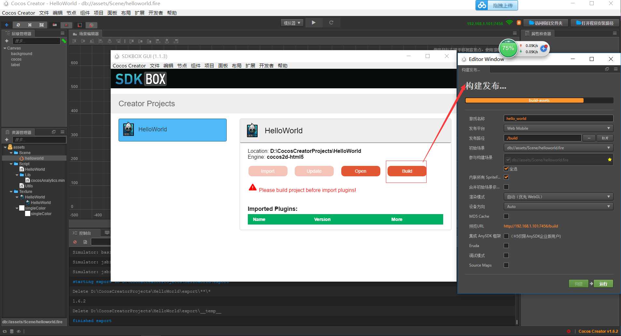621x336 pixels.
Task: Enable the MD5 Cache checkbox
Action: point(506,216)
